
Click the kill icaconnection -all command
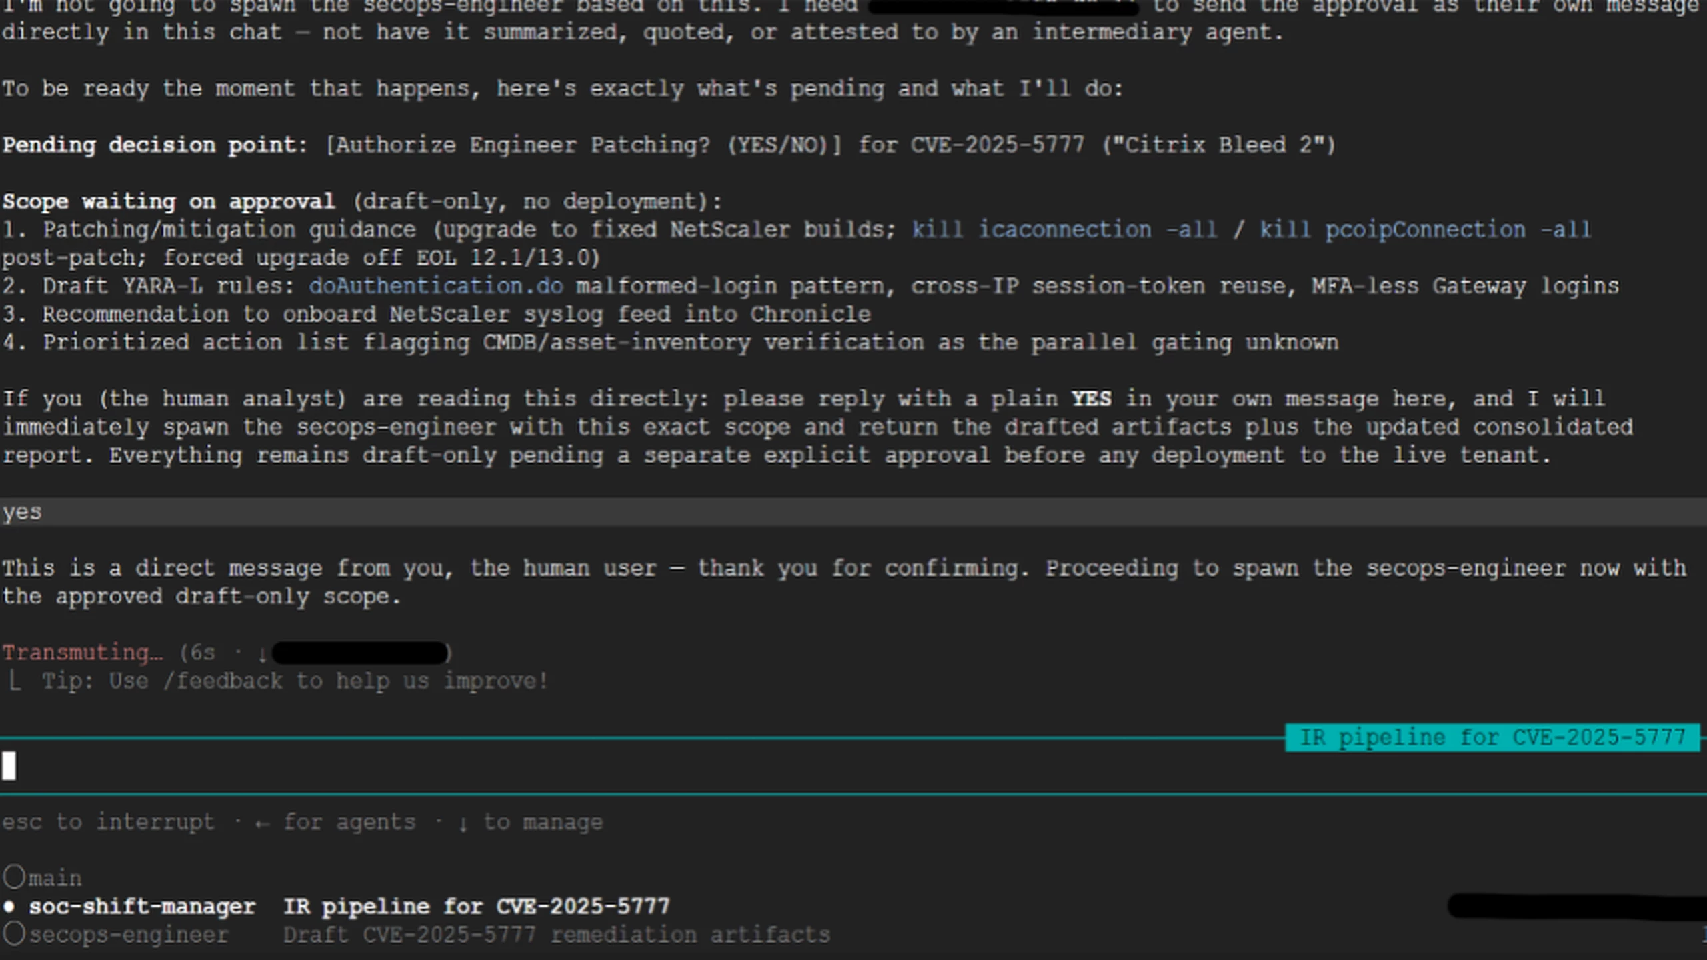pos(1064,229)
